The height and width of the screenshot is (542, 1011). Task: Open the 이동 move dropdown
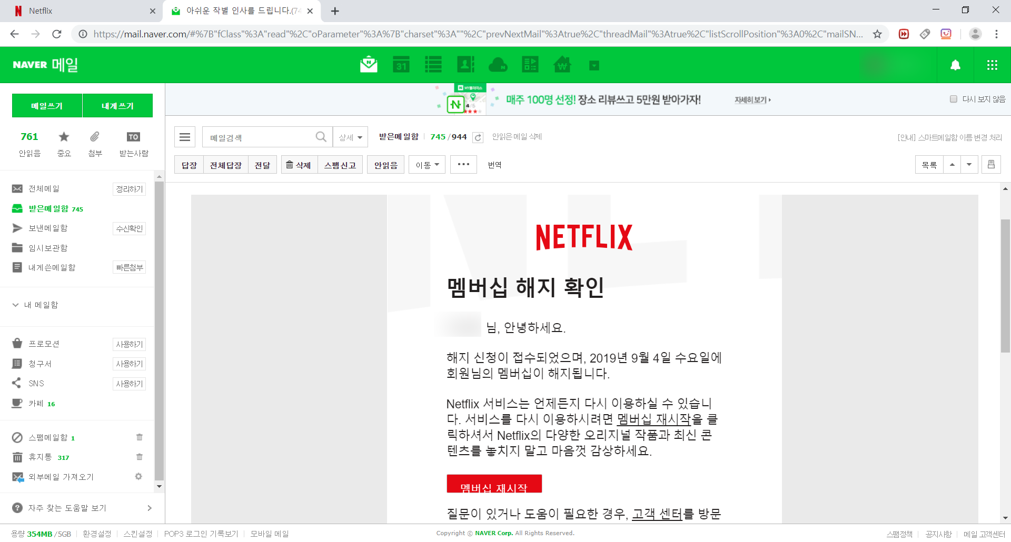point(427,165)
